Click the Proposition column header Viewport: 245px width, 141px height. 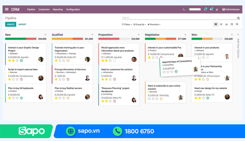(x=106, y=35)
